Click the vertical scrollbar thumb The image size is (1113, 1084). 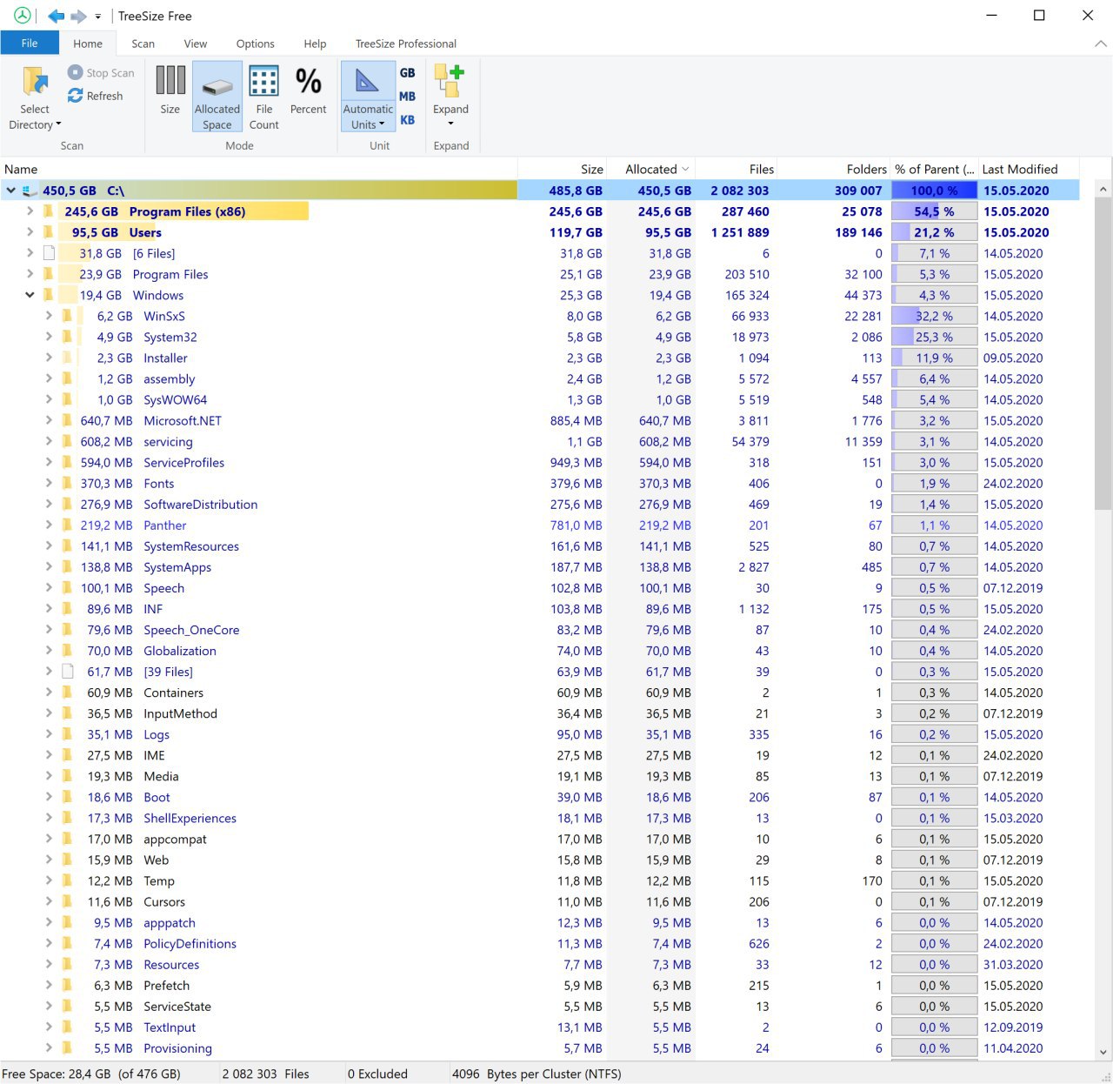pos(1103,352)
